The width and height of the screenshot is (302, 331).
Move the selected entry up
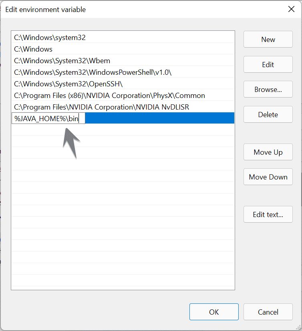coord(268,152)
